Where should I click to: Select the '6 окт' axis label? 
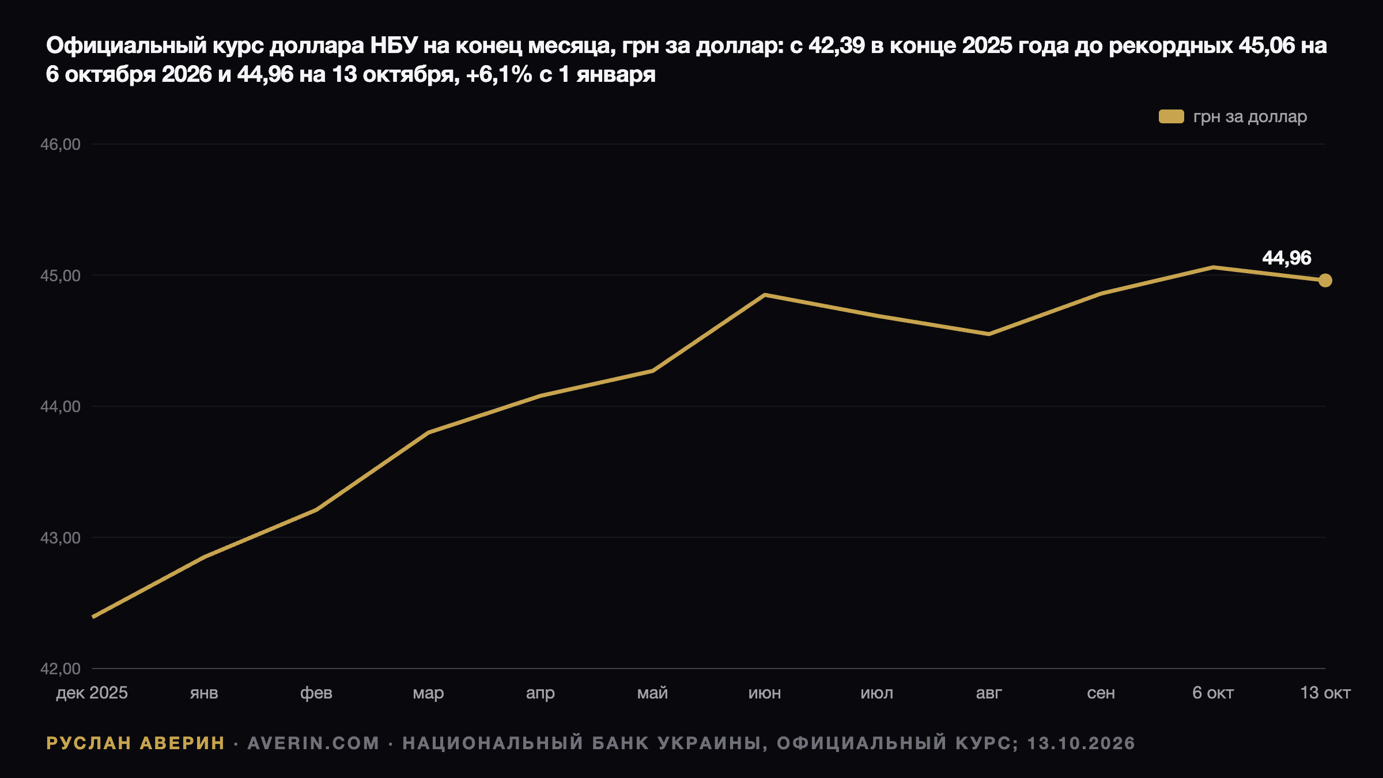coord(1213,693)
